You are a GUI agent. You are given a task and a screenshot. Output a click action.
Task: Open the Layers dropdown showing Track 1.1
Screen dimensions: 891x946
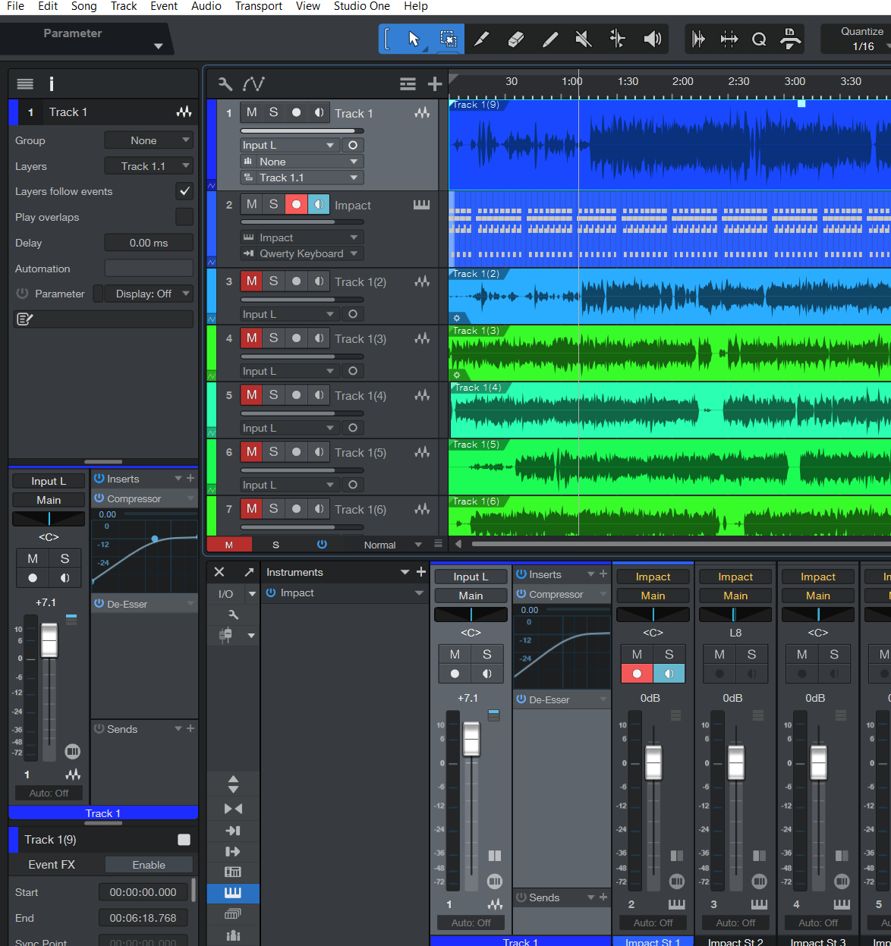click(x=149, y=166)
